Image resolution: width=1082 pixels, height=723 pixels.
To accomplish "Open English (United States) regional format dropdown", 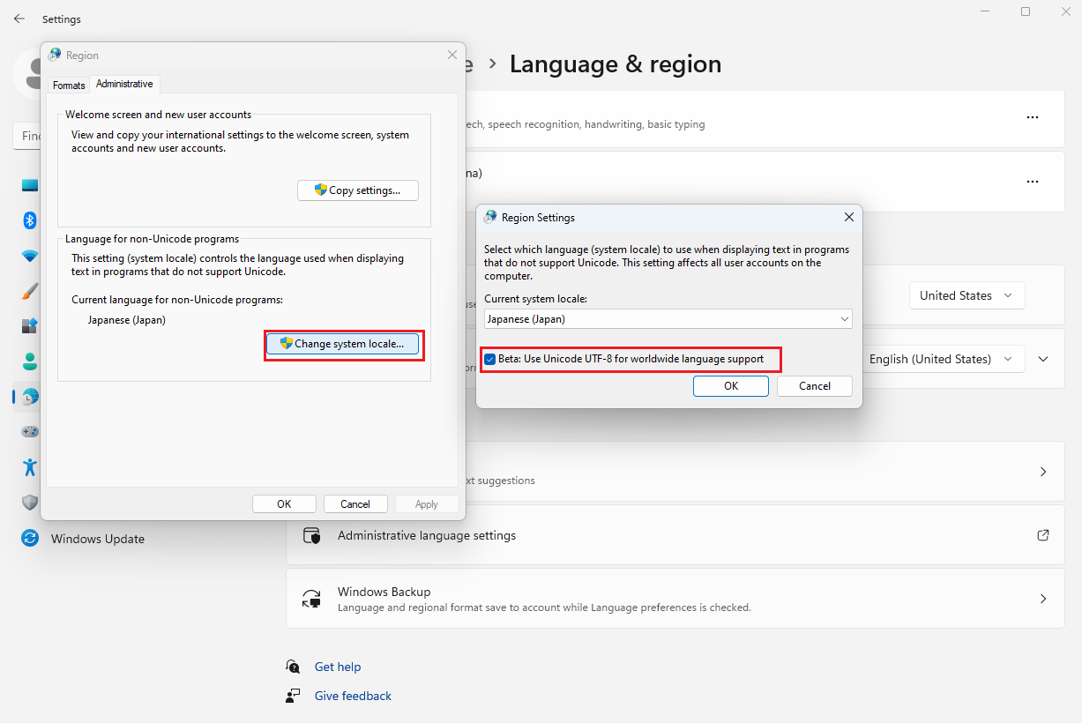I will click(942, 359).
